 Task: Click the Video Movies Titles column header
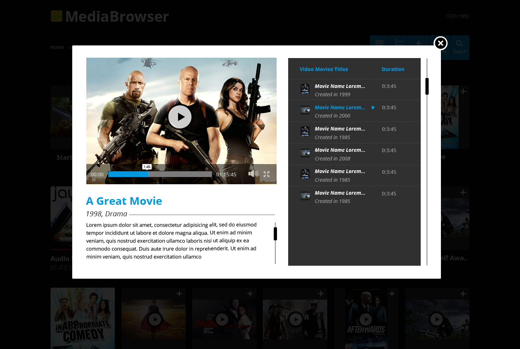[324, 69]
